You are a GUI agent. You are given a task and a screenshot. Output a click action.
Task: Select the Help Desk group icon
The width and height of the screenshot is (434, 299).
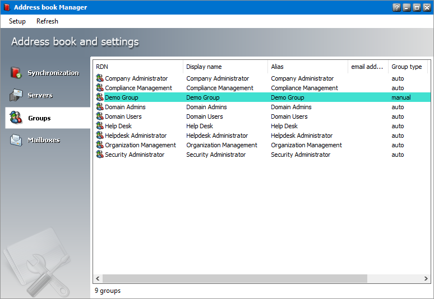click(x=100, y=126)
